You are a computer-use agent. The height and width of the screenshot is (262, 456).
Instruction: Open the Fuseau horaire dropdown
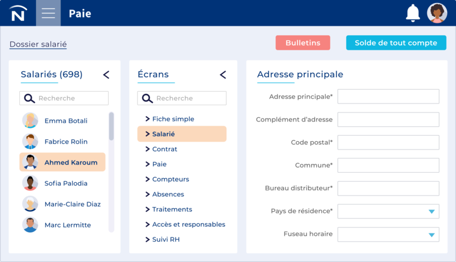(431, 234)
